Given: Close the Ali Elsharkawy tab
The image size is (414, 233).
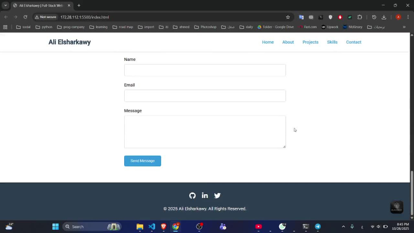Looking at the screenshot, I should pyautogui.click(x=69, y=5).
